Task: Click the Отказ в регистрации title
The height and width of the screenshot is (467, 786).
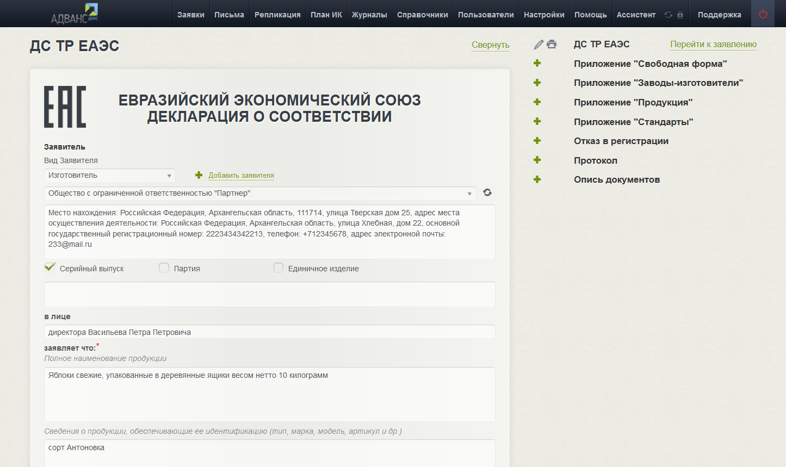Action: point(621,141)
